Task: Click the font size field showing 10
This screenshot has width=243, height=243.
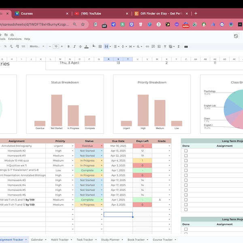Action: click(x=56, y=47)
